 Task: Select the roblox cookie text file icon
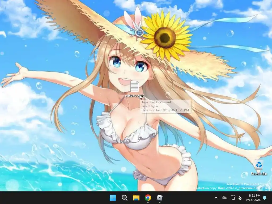point(135,86)
